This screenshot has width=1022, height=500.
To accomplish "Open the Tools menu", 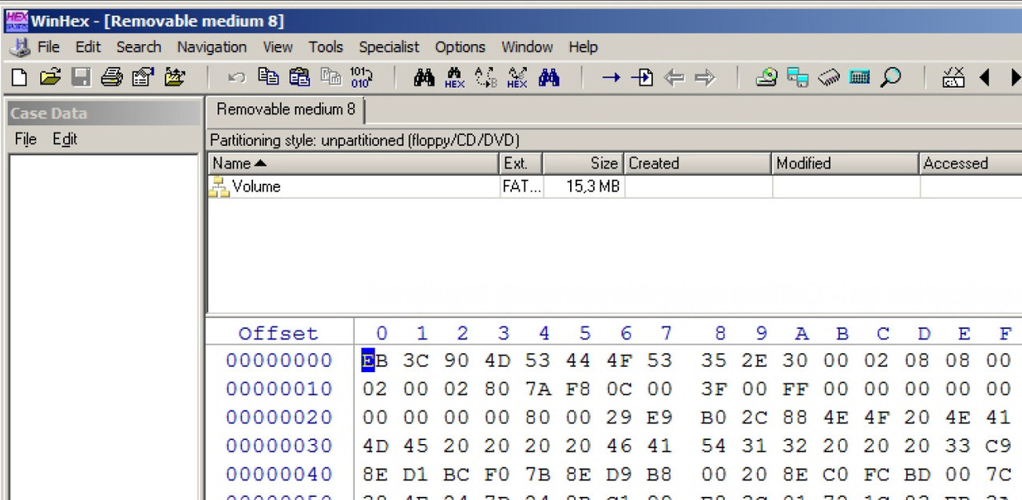I will pyautogui.click(x=326, y=47).
